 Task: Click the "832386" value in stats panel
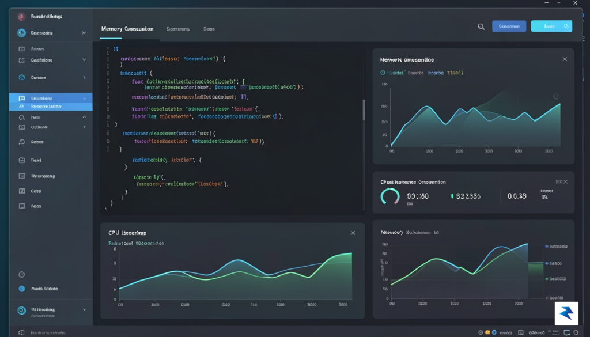[x=468, y=196]
